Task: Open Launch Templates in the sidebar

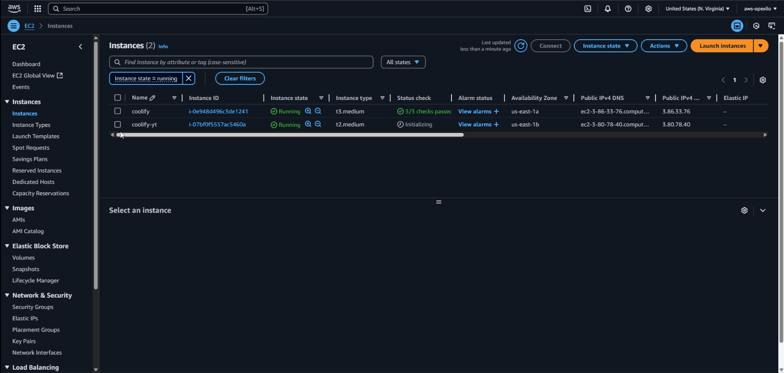Action: 36,136
